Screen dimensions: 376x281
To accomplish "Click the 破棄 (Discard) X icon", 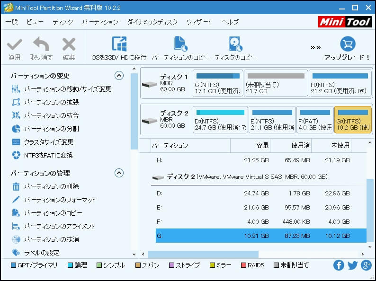I will pyautogui.click(x=69, y=44).
